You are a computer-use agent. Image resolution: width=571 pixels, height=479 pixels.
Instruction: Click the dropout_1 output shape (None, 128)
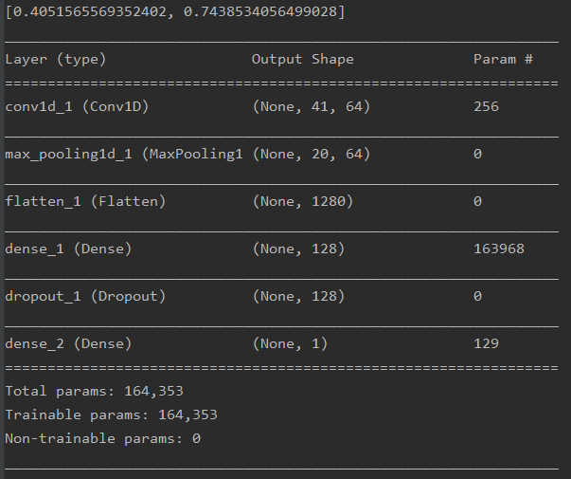coord(298,297)
